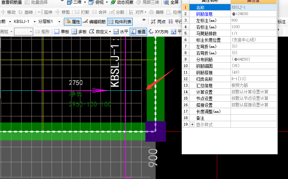Click the 2750 dimension label in drawing

coord(76,83)
